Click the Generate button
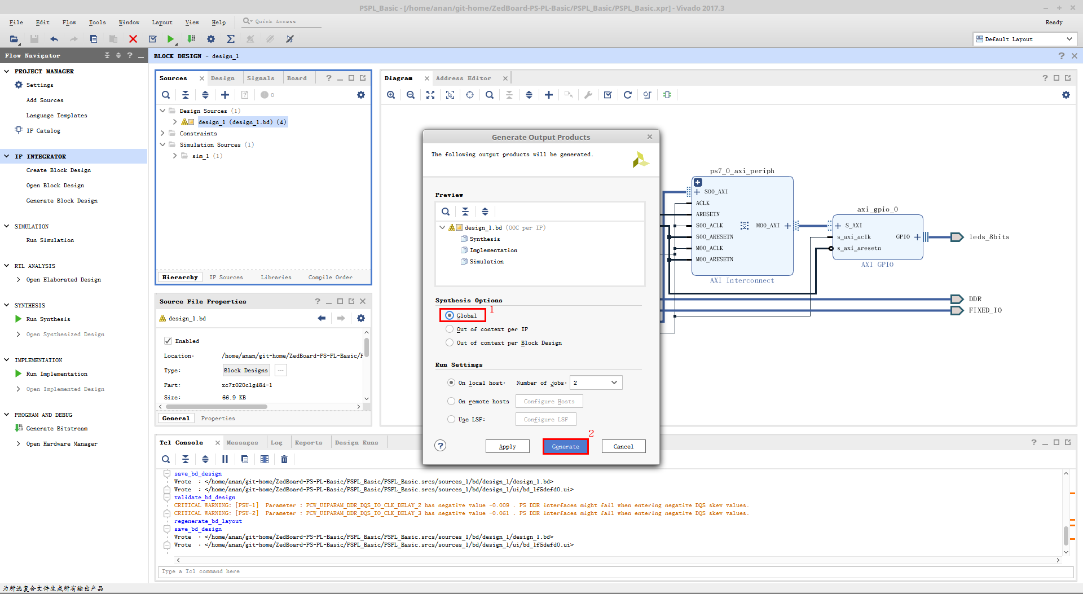1083x594 pixels. (x=566, y=446)
